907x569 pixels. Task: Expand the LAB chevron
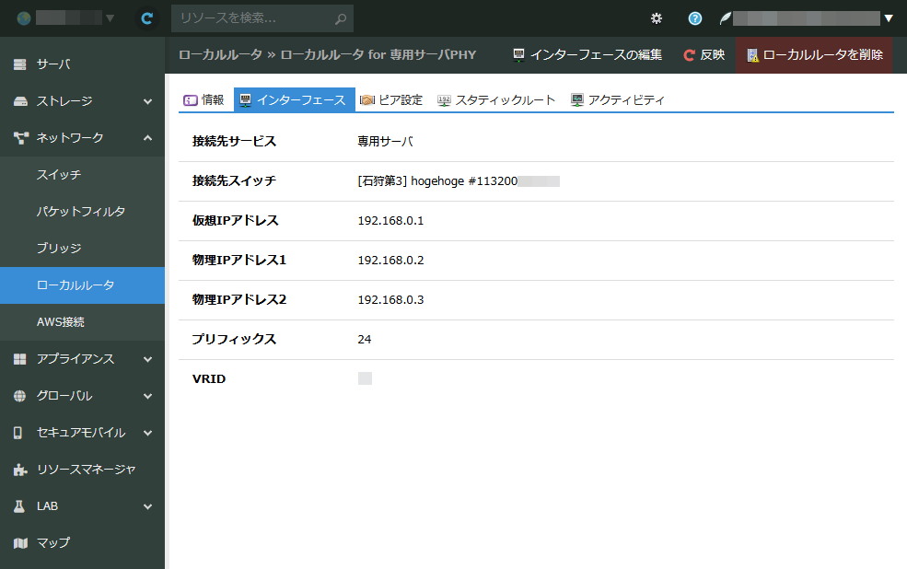(148, 506)
